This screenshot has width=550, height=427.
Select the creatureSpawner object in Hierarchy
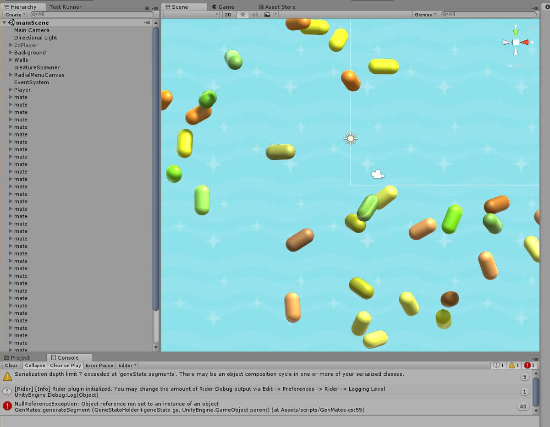click(x=37, y=67)
